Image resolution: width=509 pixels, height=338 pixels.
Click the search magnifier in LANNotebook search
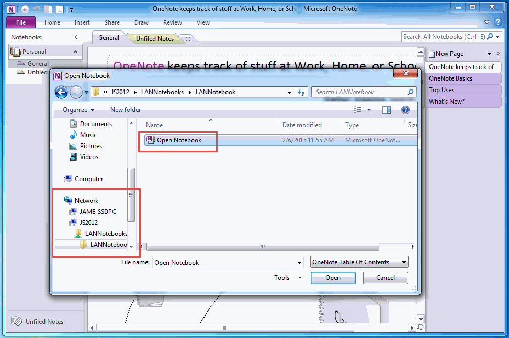click(x=411, y=92)
